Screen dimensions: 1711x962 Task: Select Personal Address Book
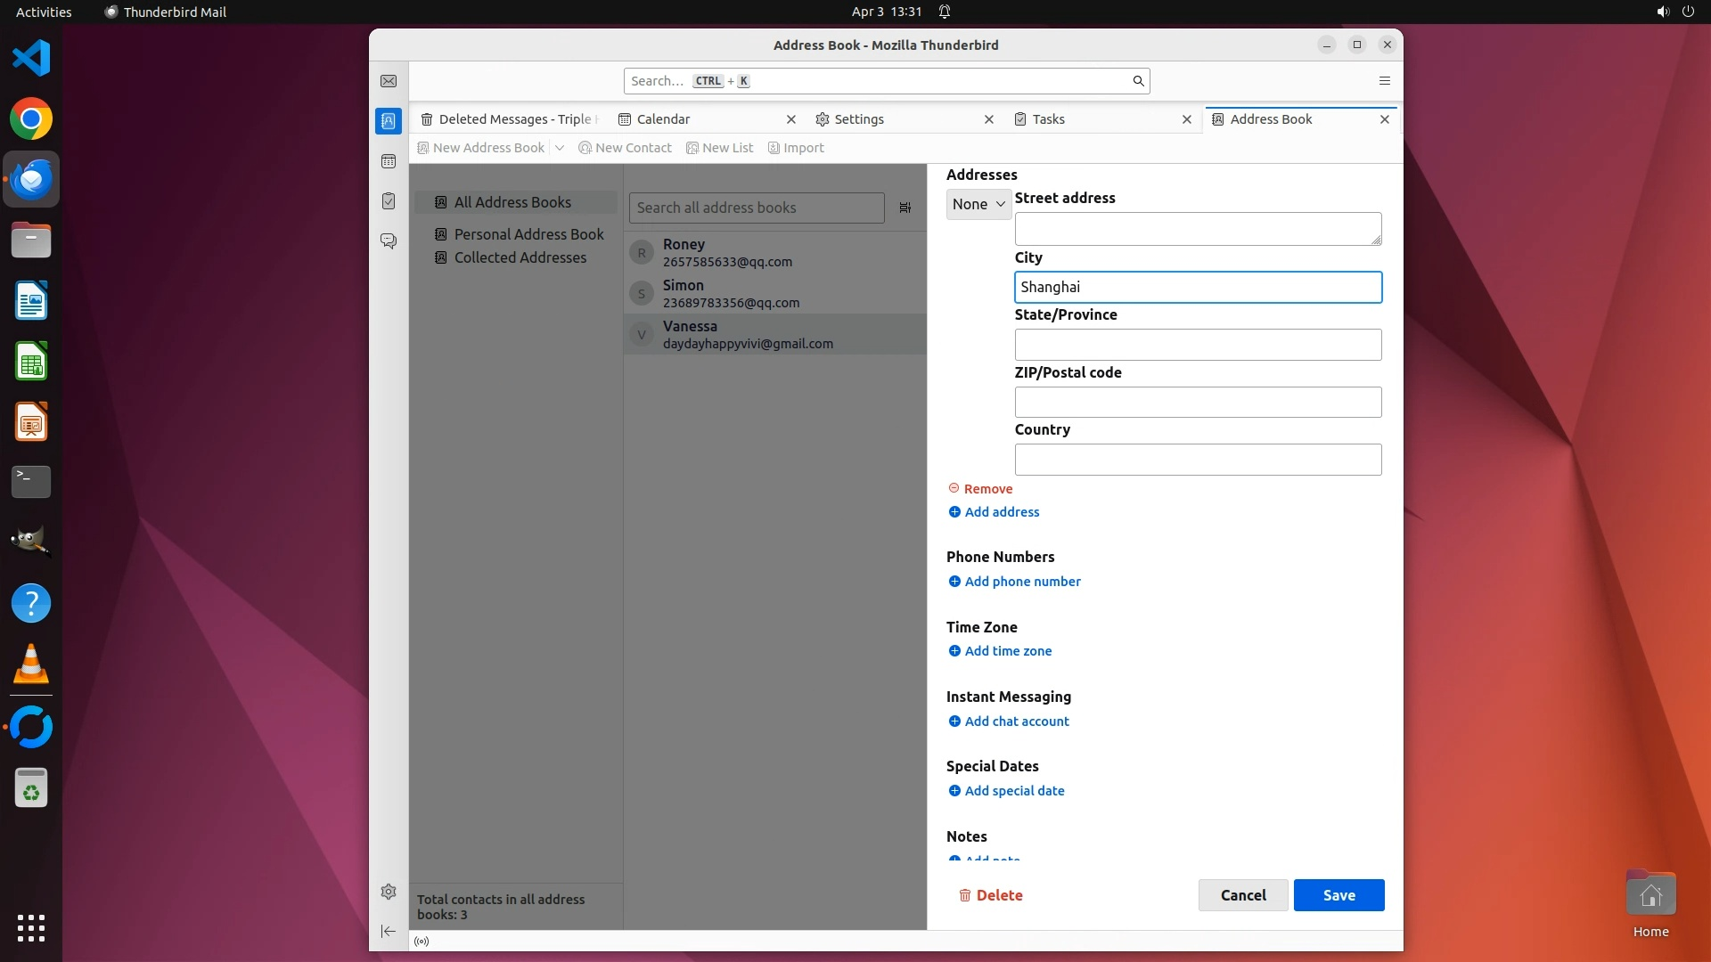[528, 234]
